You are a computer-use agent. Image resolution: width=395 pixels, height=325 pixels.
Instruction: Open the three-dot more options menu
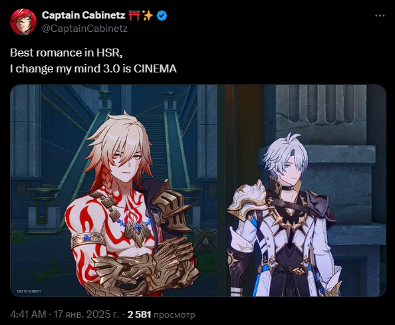point(380,15)
